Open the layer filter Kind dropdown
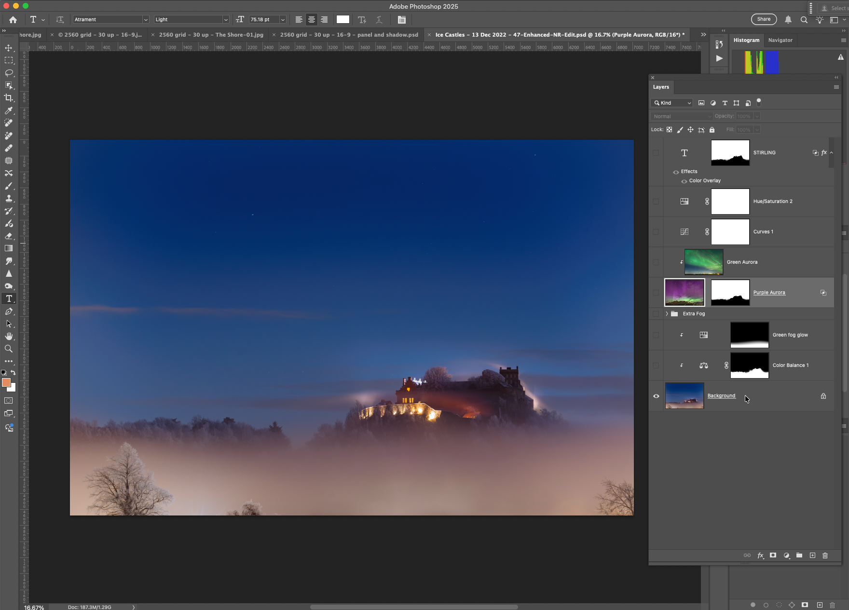The height and width of the screenshot is (610, 849). coord(672,103)
